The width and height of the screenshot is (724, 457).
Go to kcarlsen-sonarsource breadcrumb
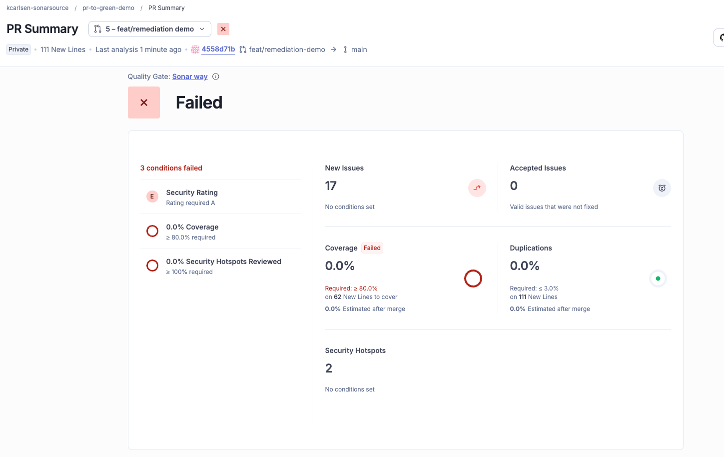click(37, 8)
